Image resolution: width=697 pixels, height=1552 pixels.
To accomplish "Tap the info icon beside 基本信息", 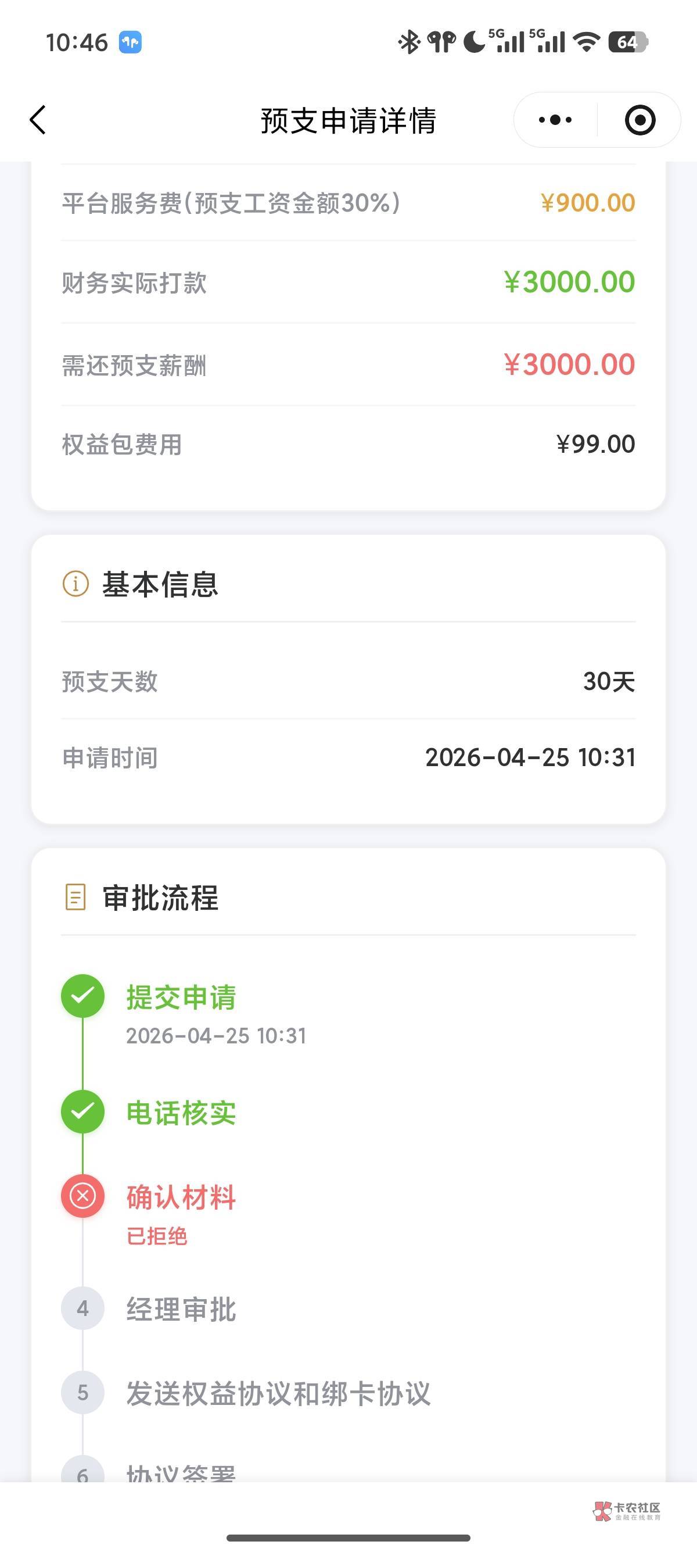I will pos(76,584).
